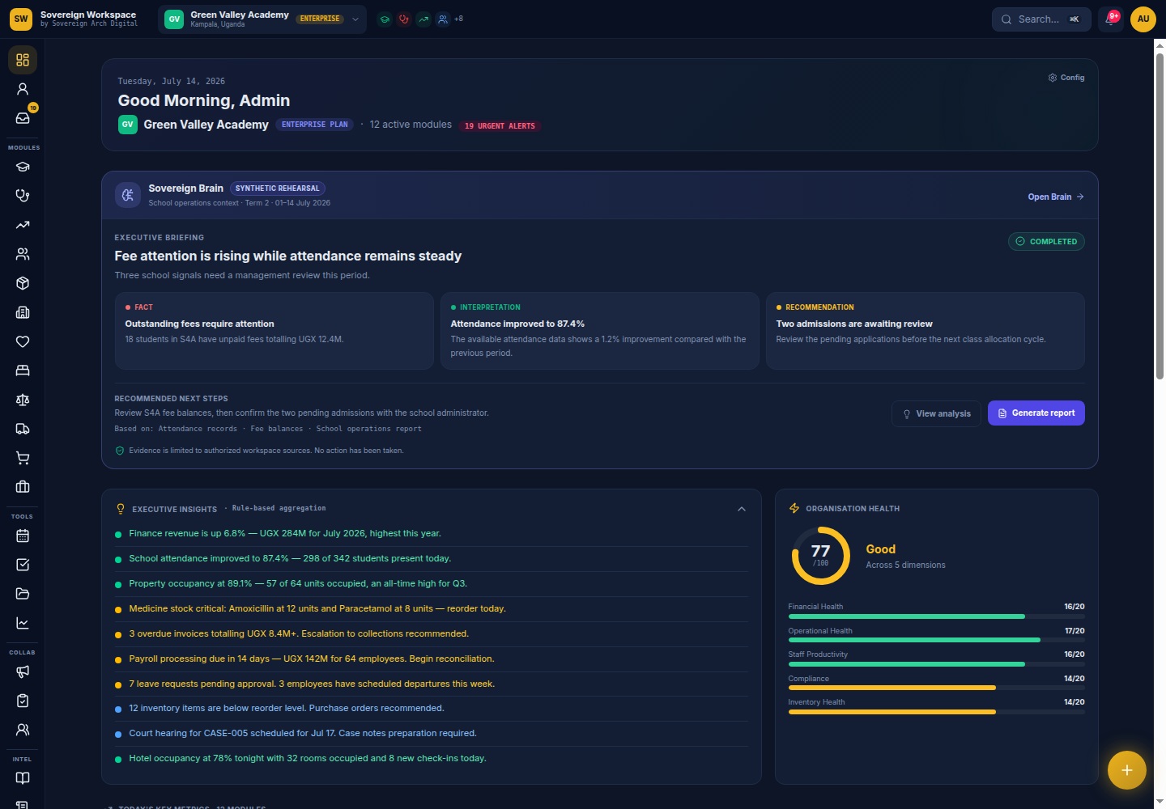1166x809 pixels.
Task: Click the View analysis button
Action: click(x=936, y=413)
